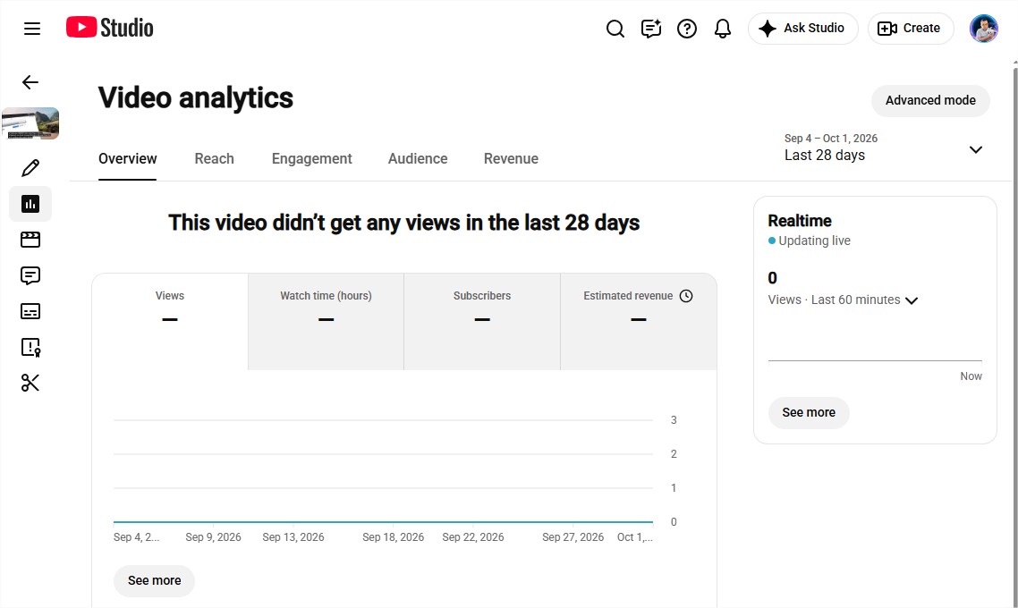Switch to the Reach tab

click(215, 159)
